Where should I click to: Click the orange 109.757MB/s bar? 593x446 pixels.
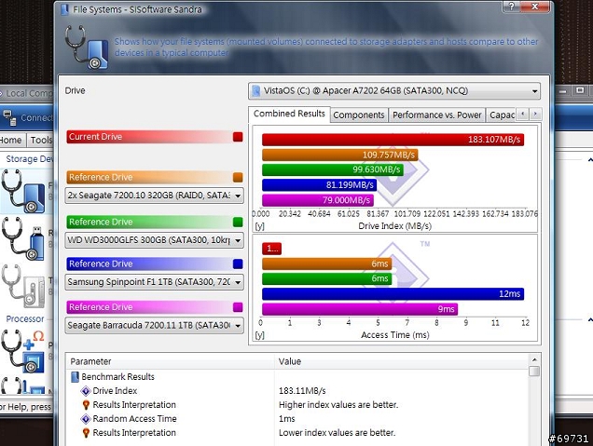339,155
